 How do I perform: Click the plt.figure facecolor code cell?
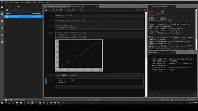tap(99, 35)
